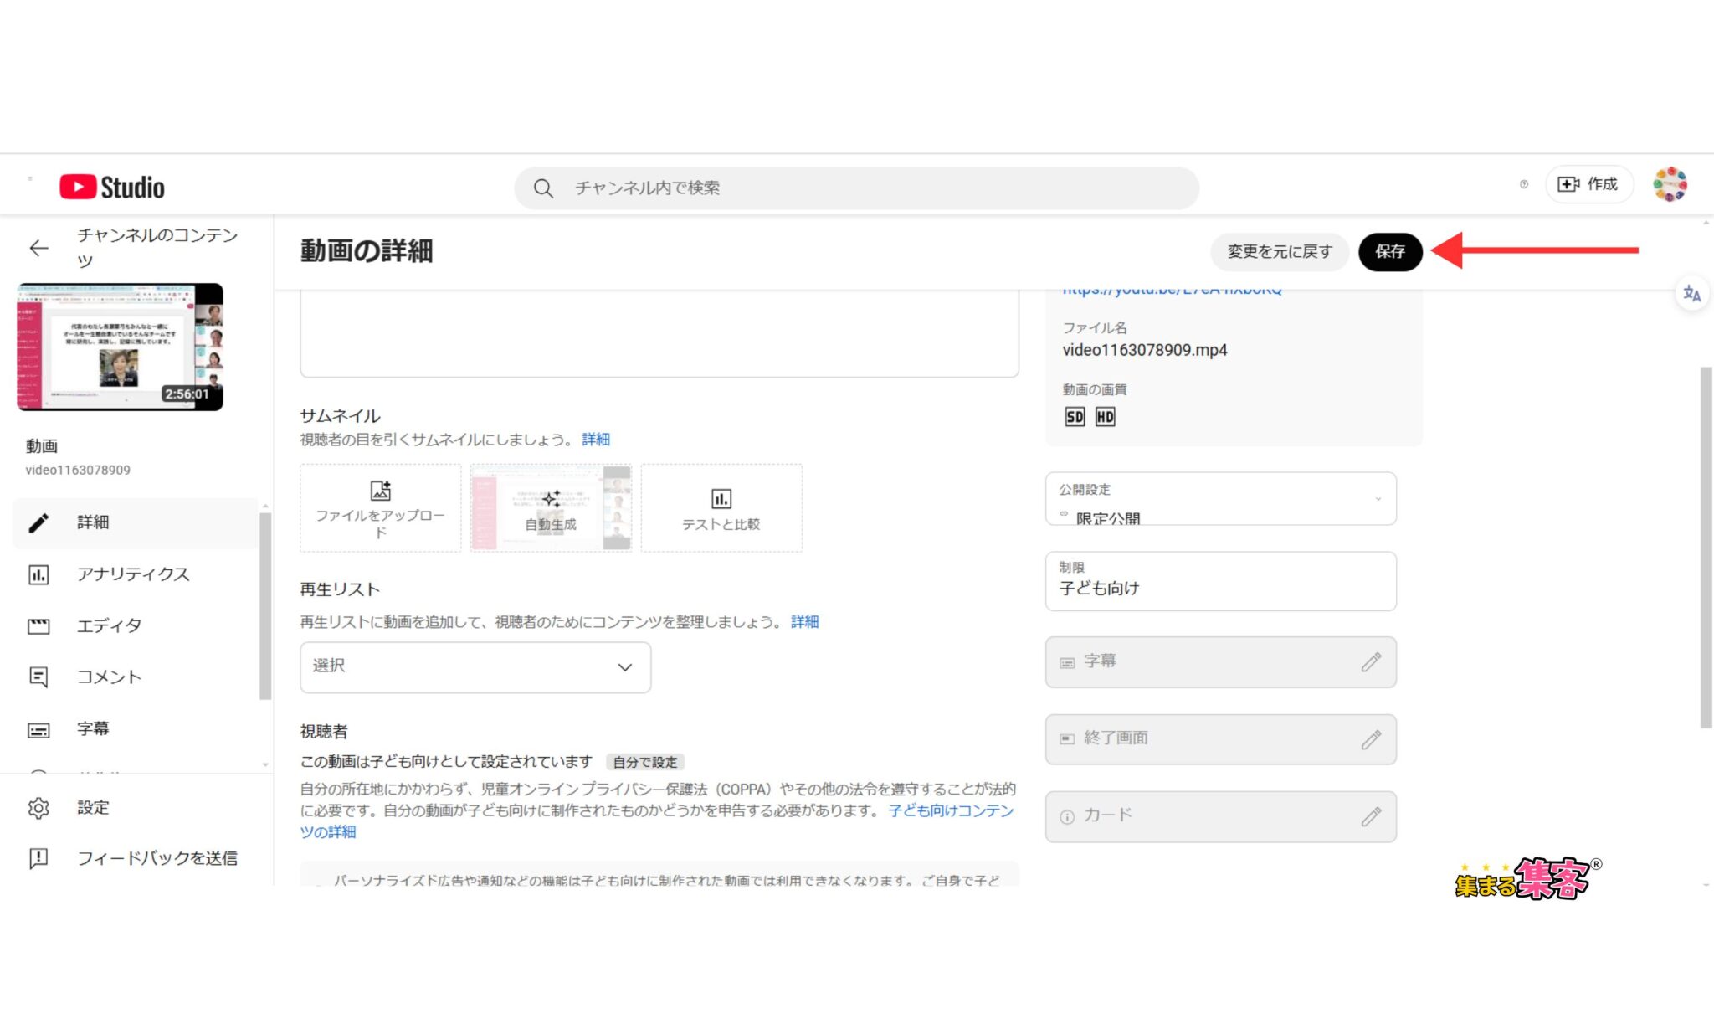The image size is (1714, 1029).
Task: Click the HD quality icon
Action: (1105, 417)
